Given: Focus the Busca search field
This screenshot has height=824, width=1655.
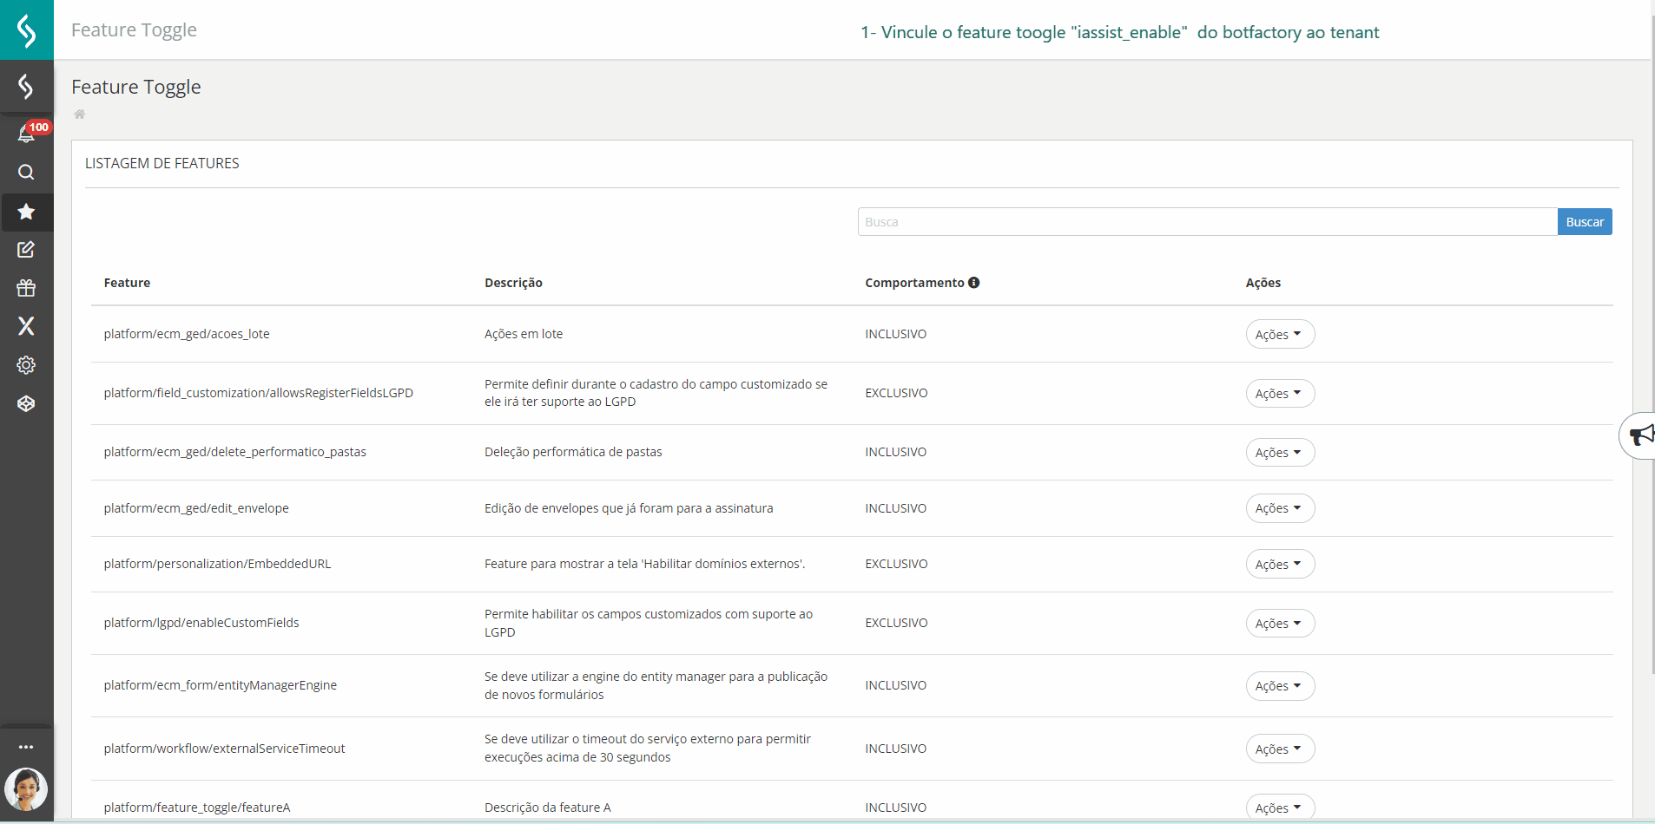Looking at the screenshot, I should pyautogui.click(x=1207, y=222).
